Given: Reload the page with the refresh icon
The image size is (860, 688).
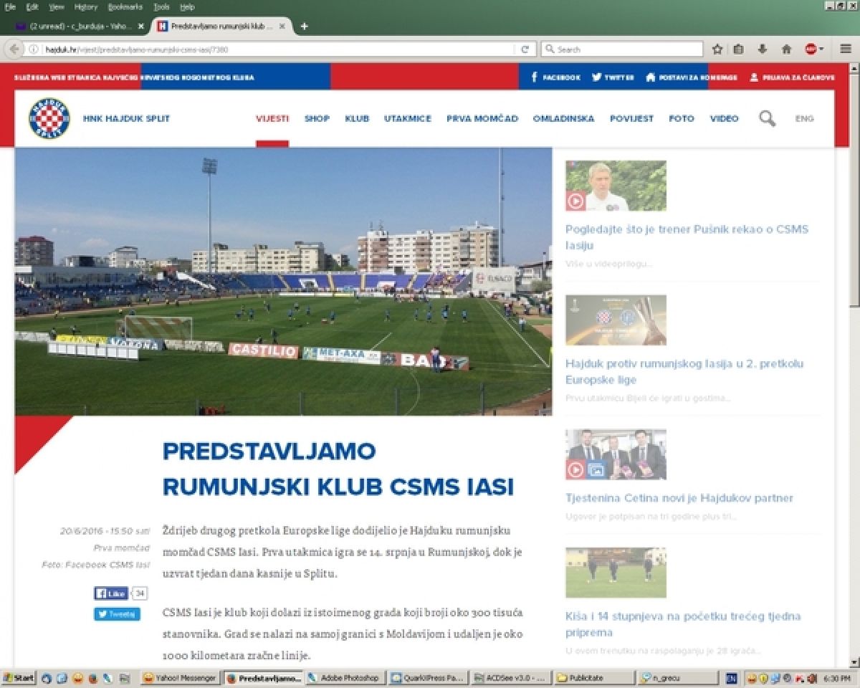Looking at the screenshot, I should pyautogui.click(x=525, y=49).
